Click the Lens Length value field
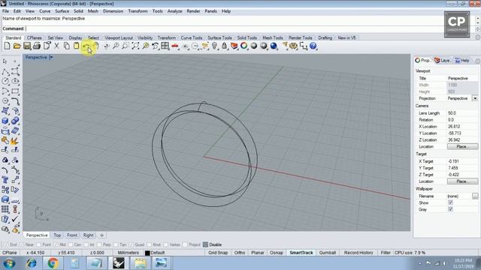 462,113
